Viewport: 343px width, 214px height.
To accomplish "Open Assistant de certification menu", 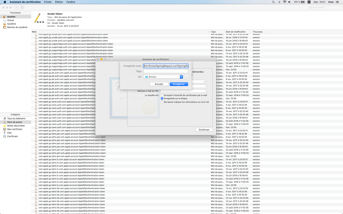I will [25, 2].
